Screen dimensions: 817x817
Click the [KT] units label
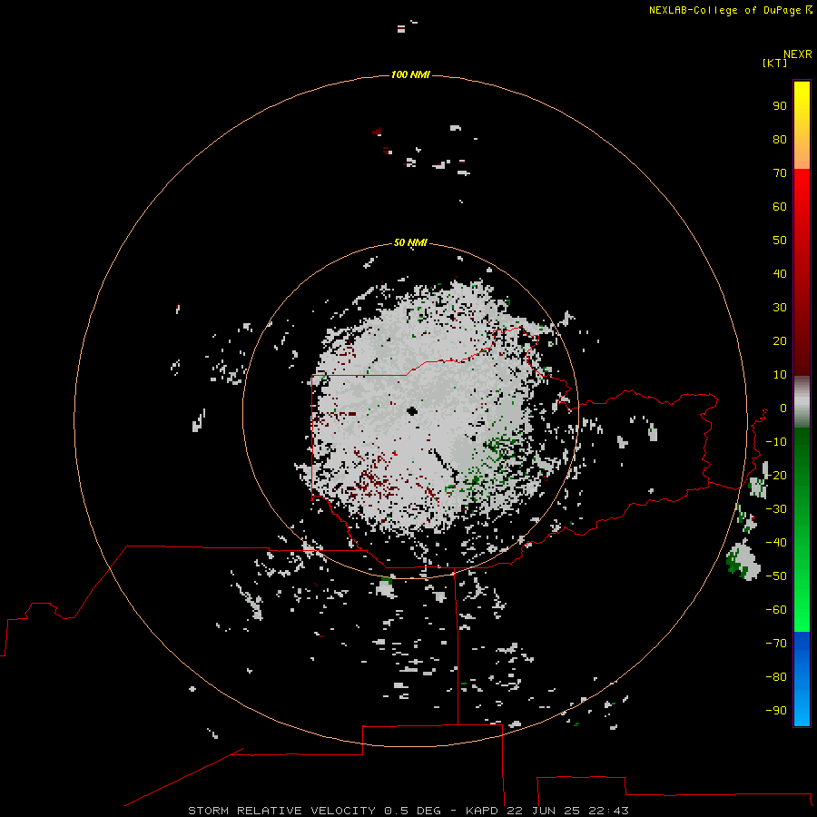pos(774,63)
